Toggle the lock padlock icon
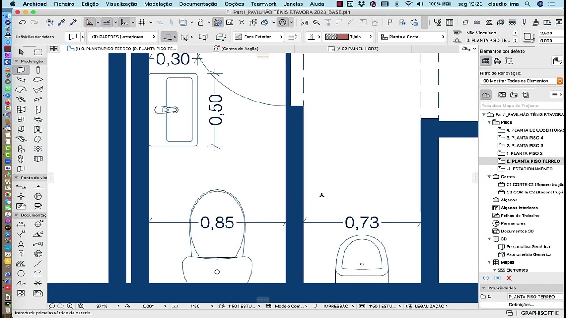566x318 pixels. [201, 23]
